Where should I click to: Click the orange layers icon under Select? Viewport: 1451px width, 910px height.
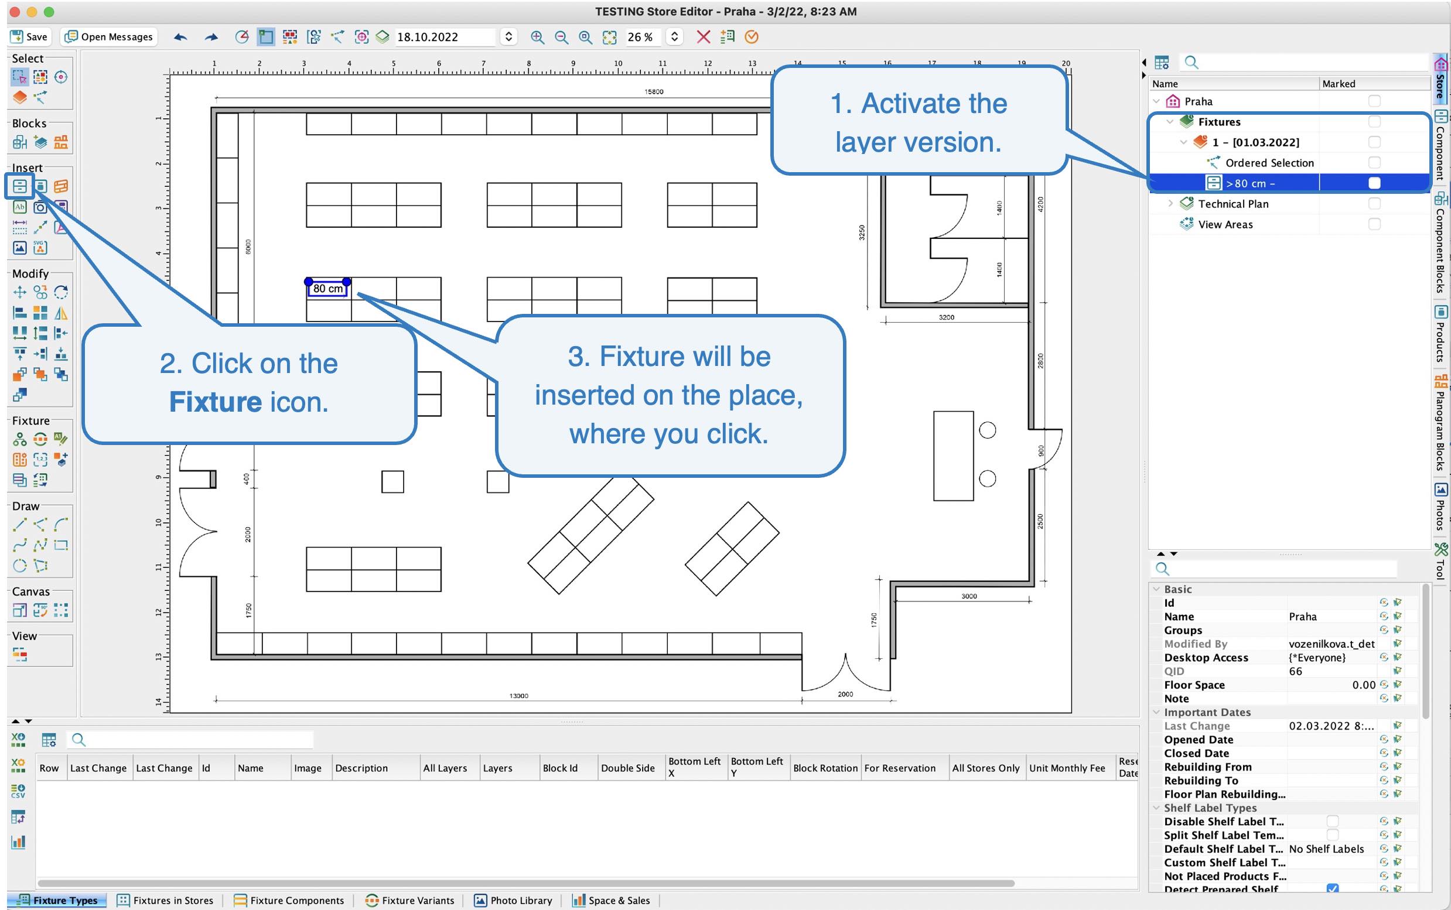click(x=20, y=97)
